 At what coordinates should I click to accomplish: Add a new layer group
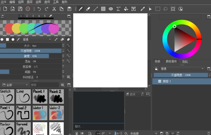coord(162,133)
